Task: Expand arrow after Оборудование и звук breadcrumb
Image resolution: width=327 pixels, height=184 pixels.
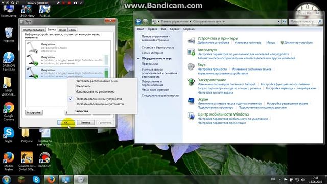Action: pyautogui.click(x=224, y=21)
